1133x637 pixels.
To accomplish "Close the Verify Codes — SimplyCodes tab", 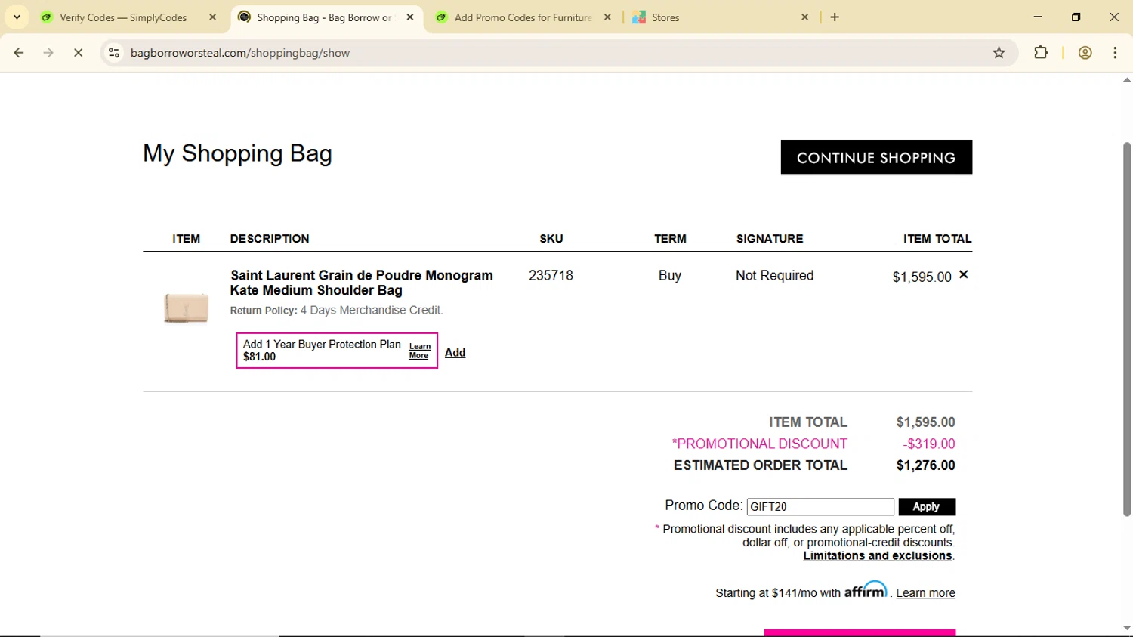I will tap(212, 17).
